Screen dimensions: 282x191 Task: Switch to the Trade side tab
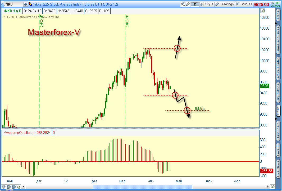click(278, 15)
